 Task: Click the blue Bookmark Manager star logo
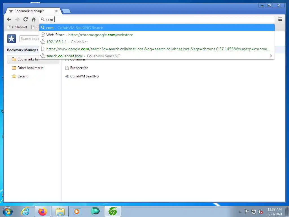[x=11, y=38]
